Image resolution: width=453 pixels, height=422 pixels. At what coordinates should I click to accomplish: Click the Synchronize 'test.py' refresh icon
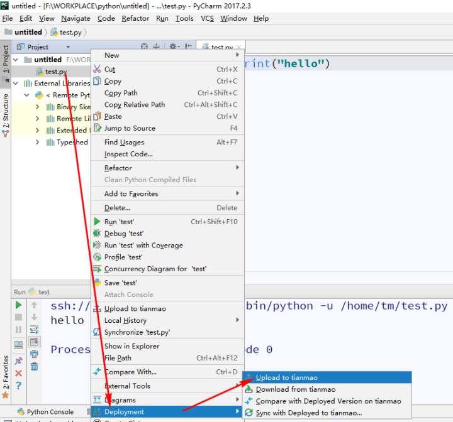tap(97, 332)
